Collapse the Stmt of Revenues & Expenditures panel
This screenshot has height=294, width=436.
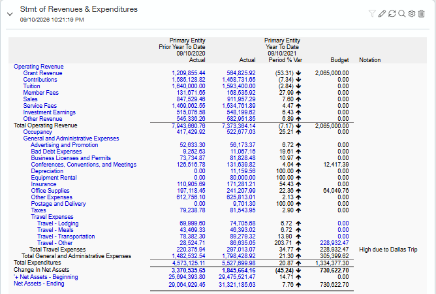[x=10, y=14]
